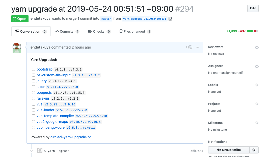The image size is (269, 157).
Task: Open the Labels gear to add labels
Action: coord(257,85)
